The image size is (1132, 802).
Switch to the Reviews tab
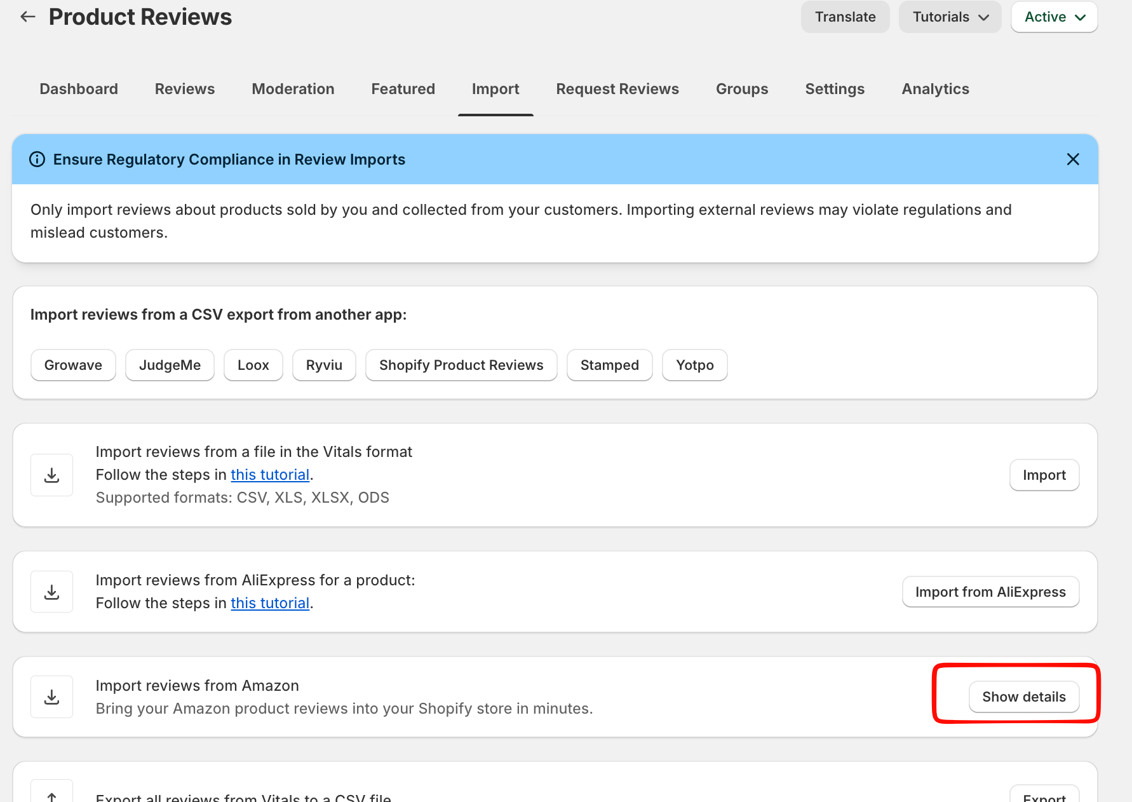tap(185, 89)
